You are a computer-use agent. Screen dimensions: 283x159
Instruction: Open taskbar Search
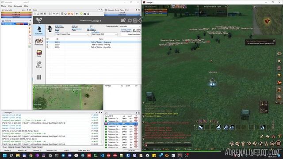[11, 155]
